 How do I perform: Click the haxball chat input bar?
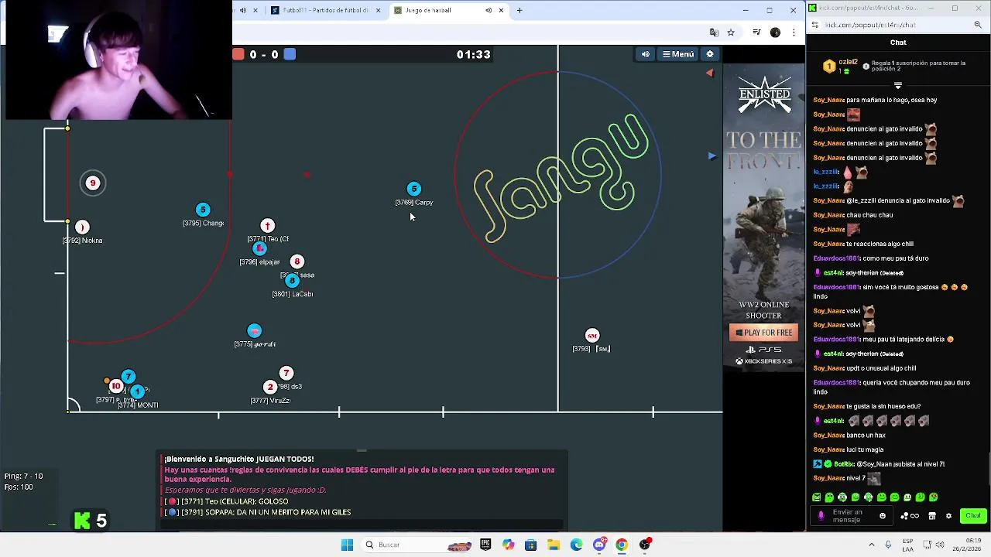pyautogui.click(x=362, y=524)
